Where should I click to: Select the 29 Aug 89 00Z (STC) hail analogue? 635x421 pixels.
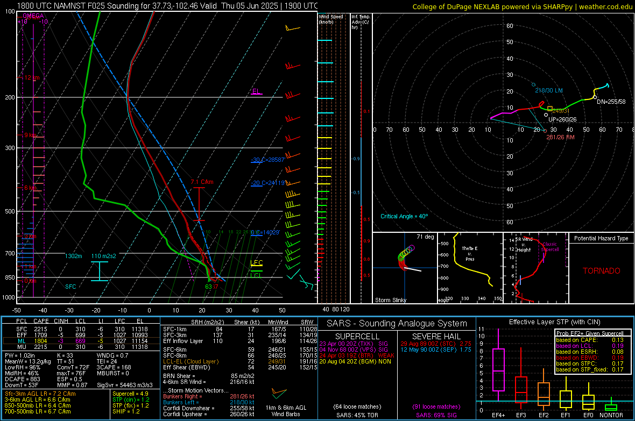coord(436,344)
